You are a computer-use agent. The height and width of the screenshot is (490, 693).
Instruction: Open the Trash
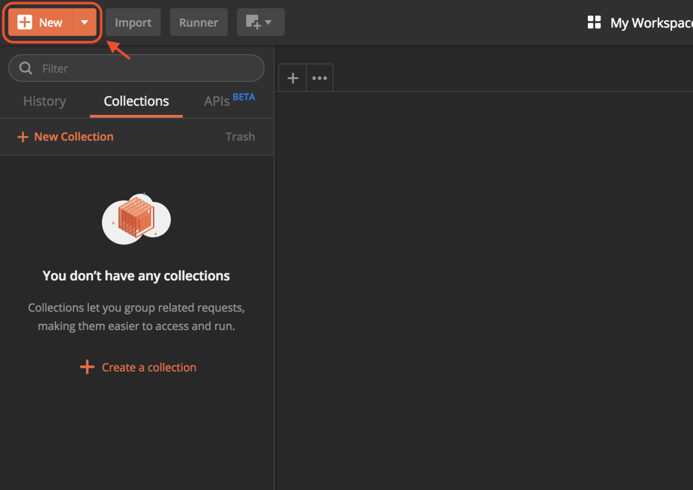[240, 137]
